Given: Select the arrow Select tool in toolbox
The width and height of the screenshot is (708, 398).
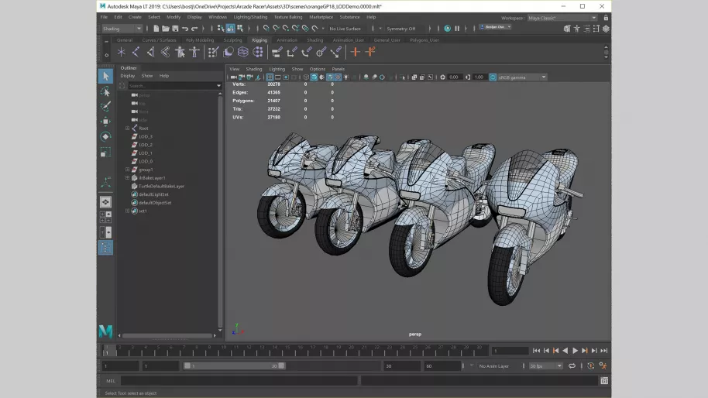Looking at the screenshot, I should point(105,76).
